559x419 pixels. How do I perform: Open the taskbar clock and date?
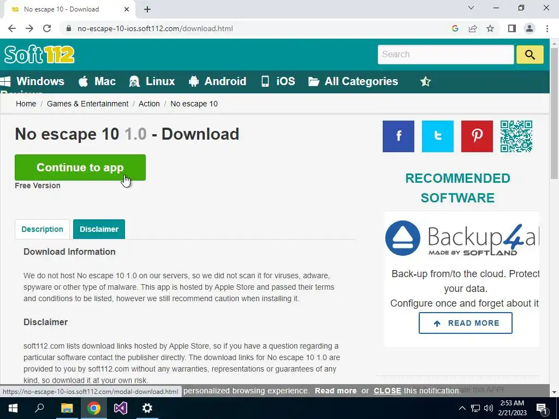512,408
